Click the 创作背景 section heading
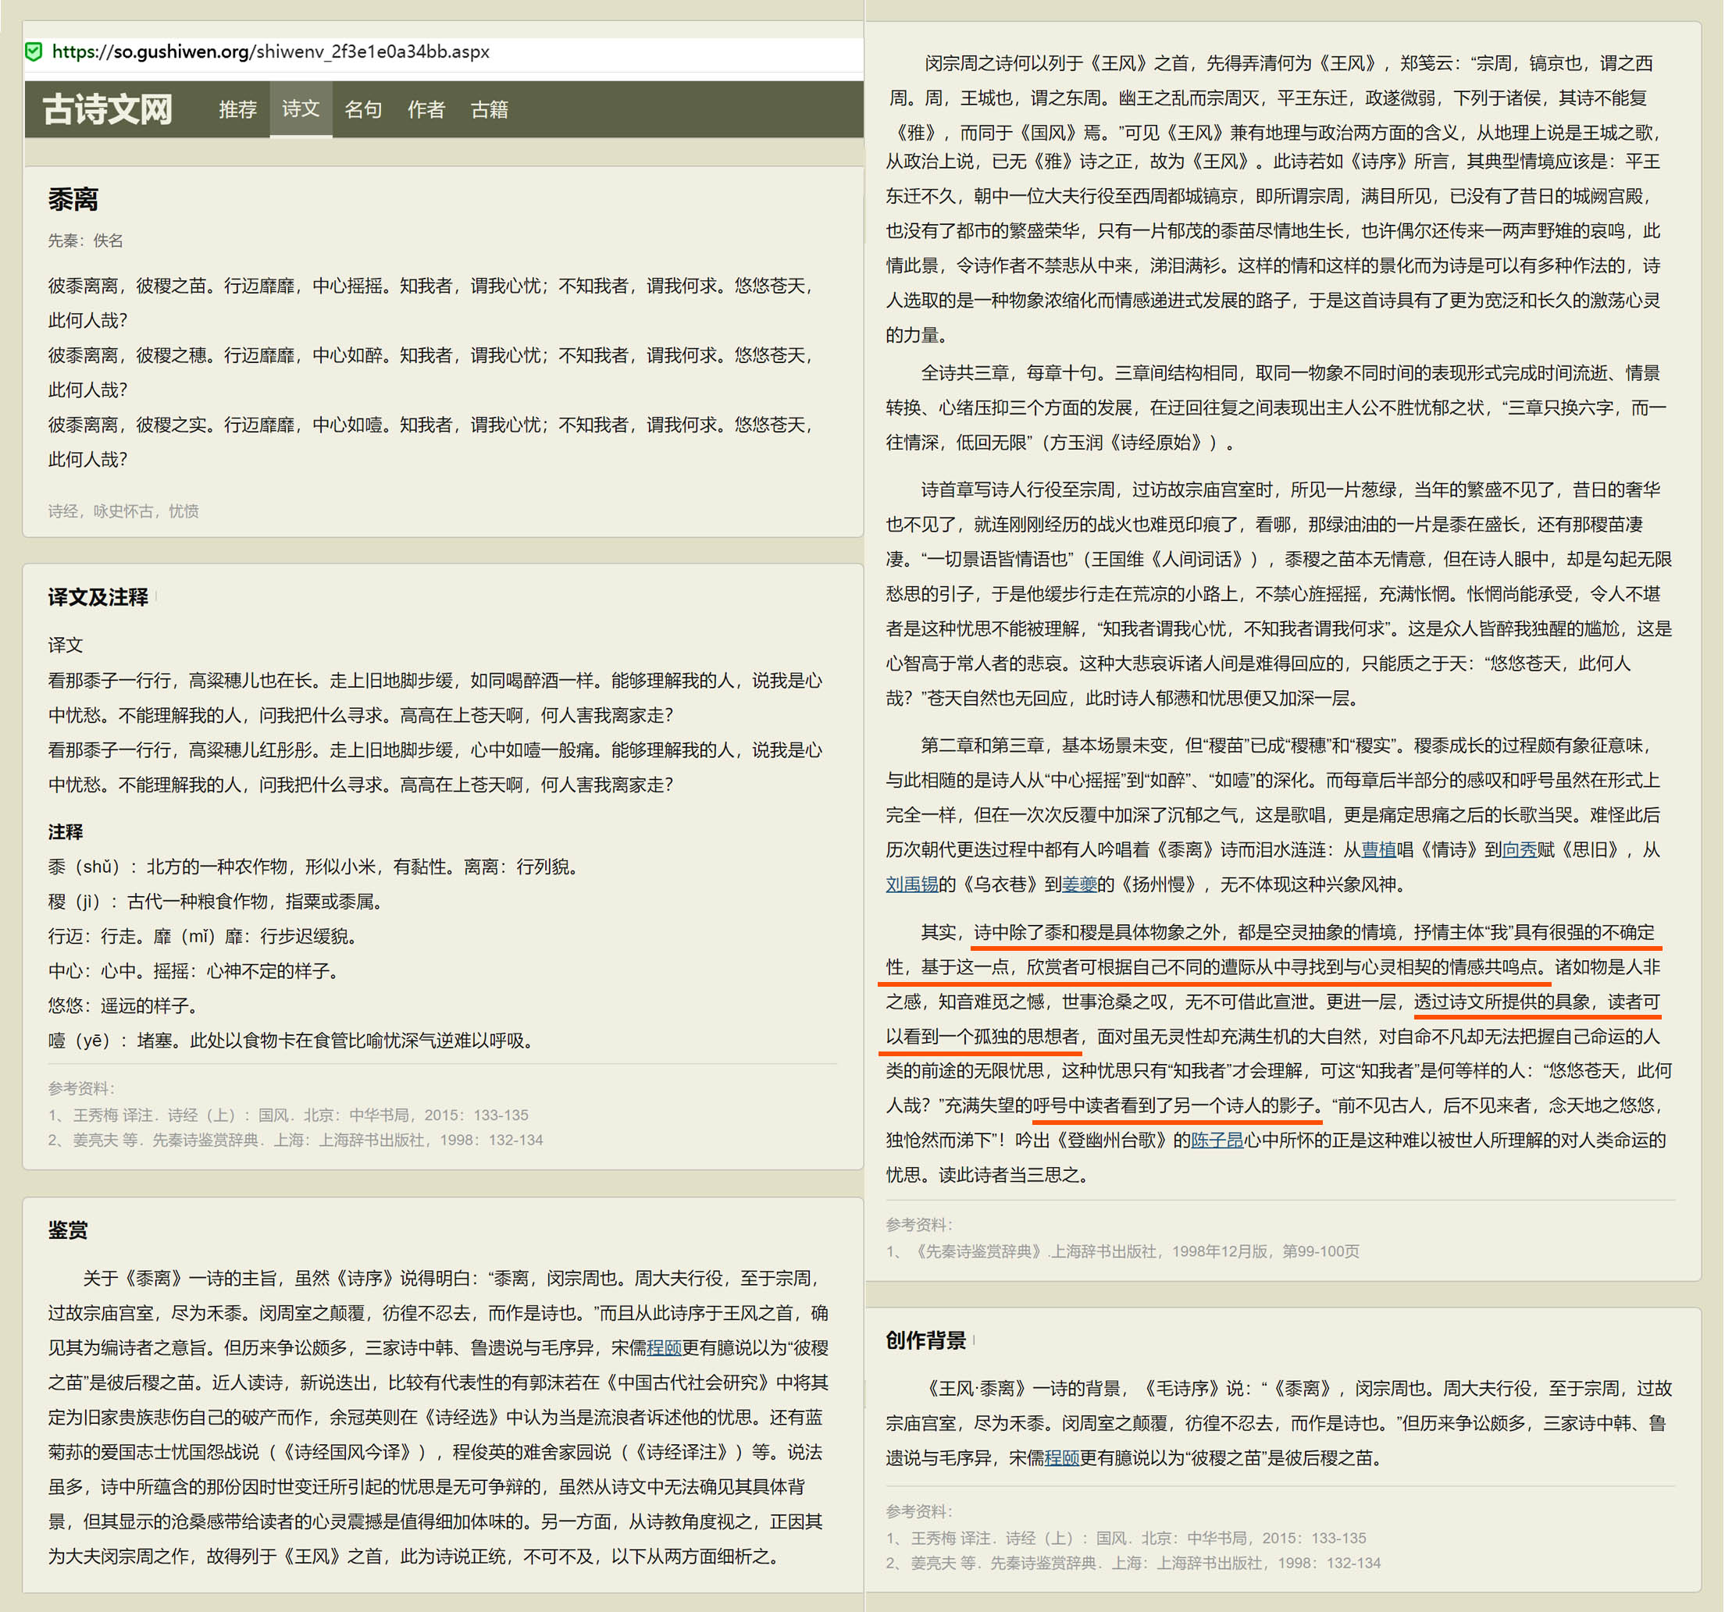This screenshot has width=1725, height=1612. [926, 1340]
